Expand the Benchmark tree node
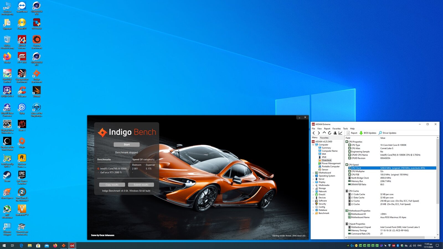 [x=313, y=213]
